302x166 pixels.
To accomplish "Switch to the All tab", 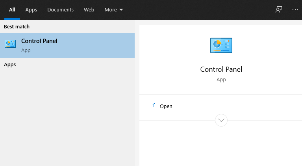I will (12, 9).
